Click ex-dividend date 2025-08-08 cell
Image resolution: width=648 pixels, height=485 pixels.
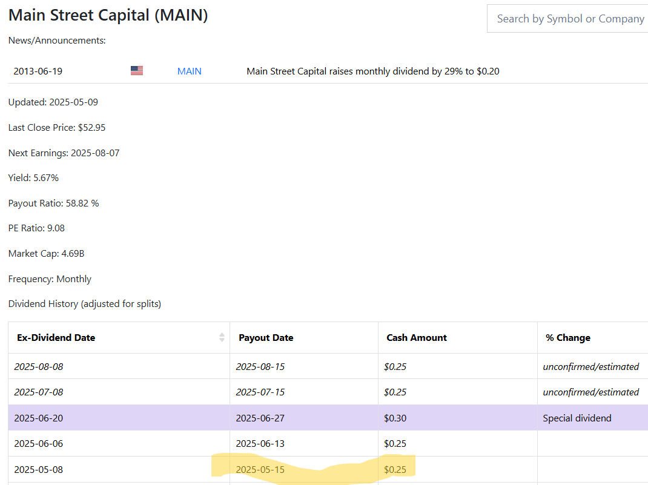point(119,366)
